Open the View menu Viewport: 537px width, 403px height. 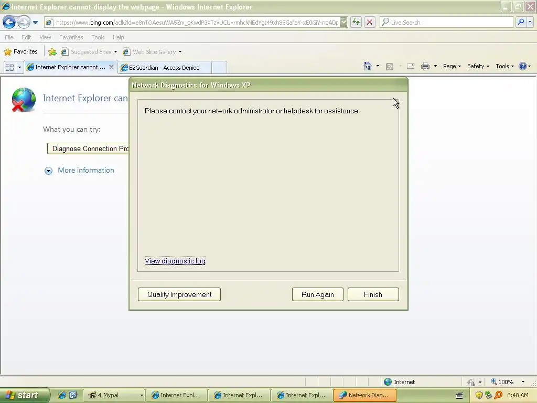[45, 37]
